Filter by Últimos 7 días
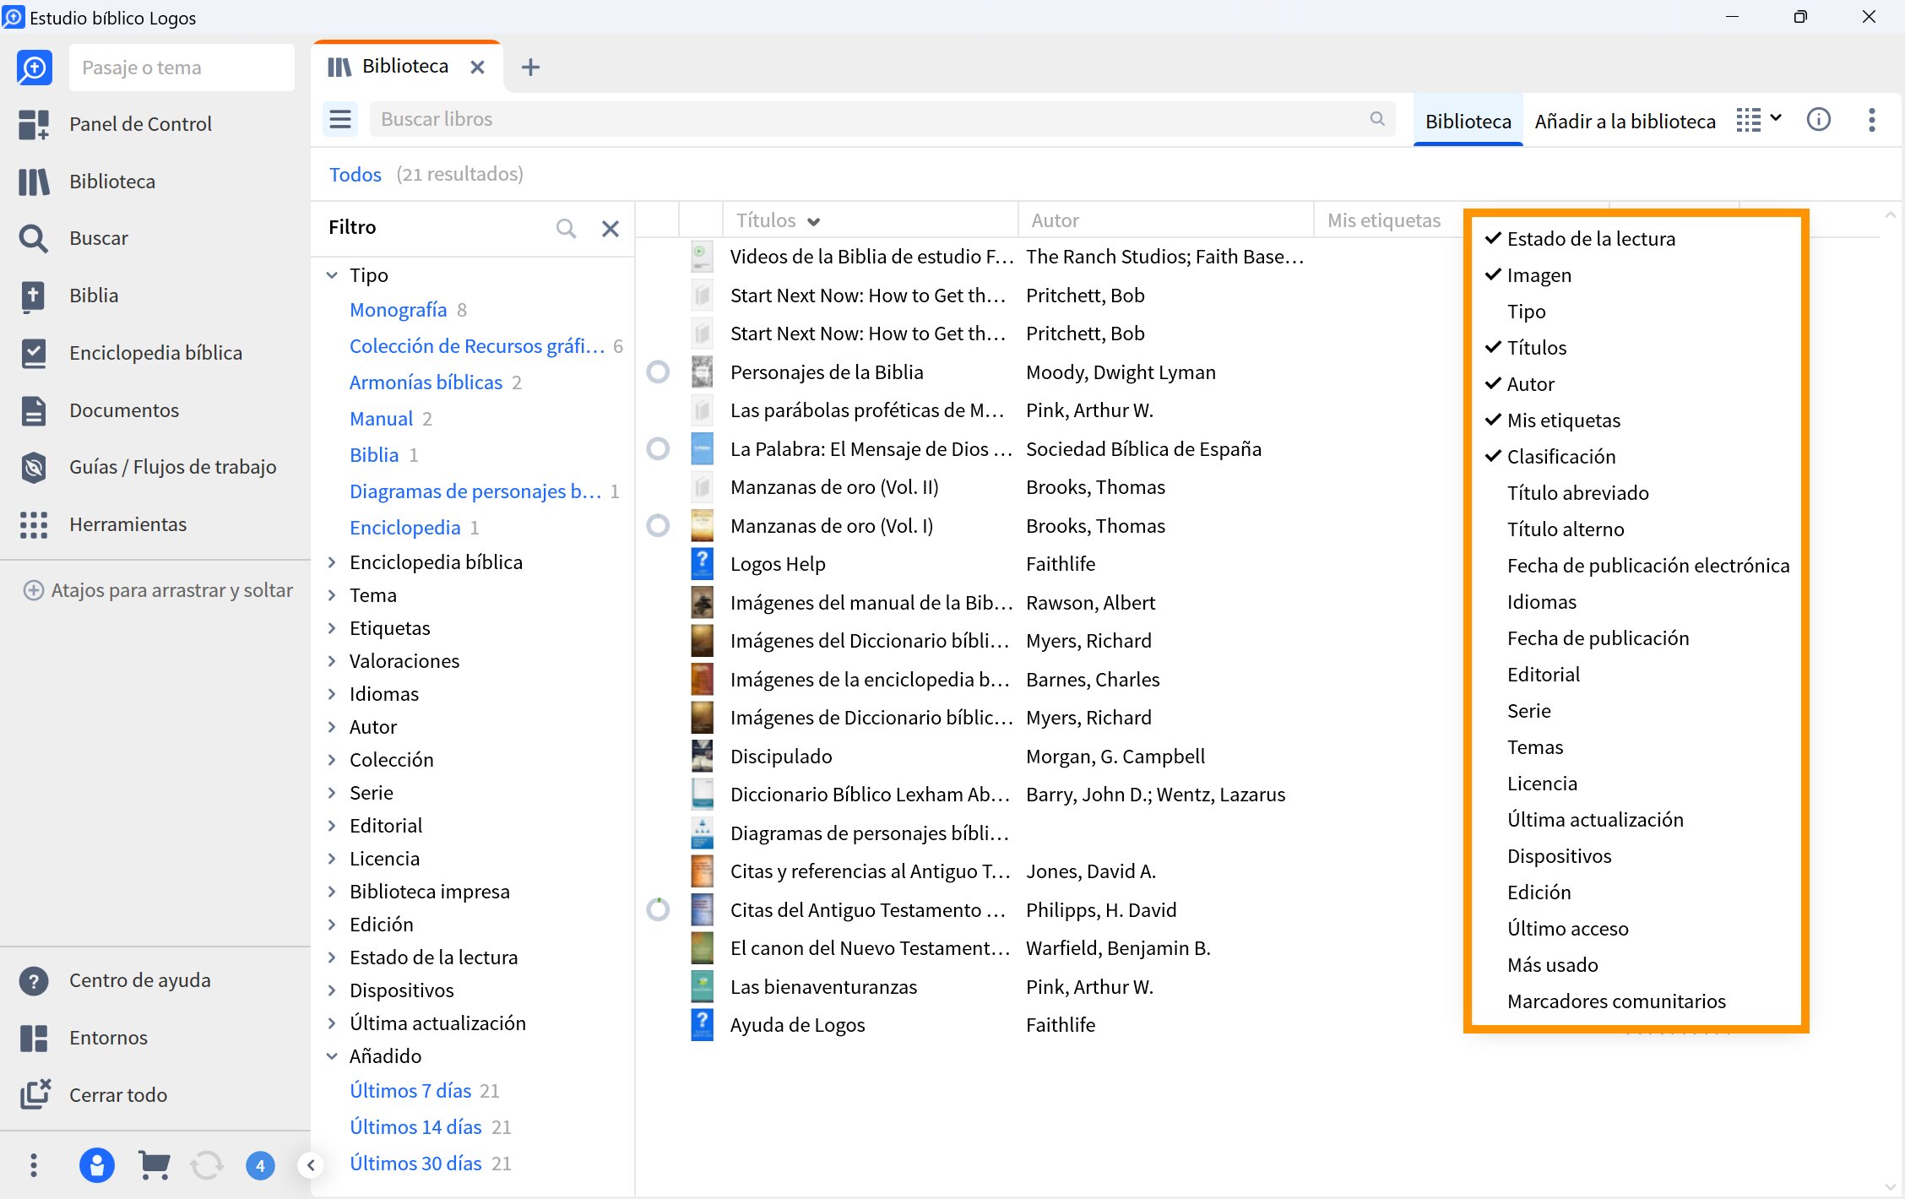 click(x=410, y=1091)
